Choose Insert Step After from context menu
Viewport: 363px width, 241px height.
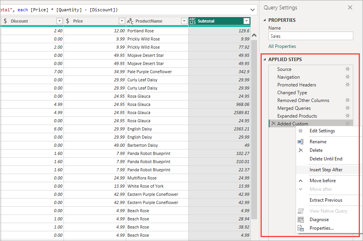[x=326, y=170]
